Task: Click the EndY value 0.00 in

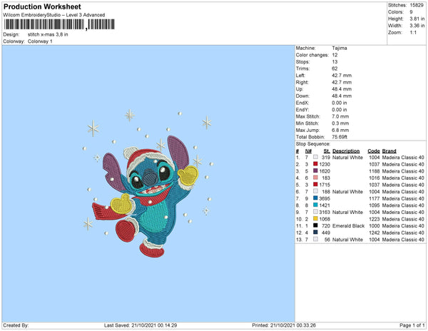Action: [340, 110]
